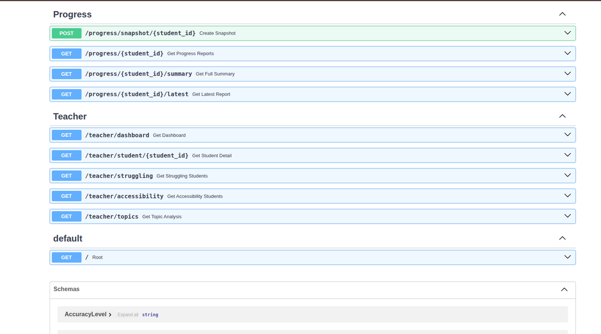Expand Get Dashboard endpoint arrow
The image size is (601, 334).
567,135
